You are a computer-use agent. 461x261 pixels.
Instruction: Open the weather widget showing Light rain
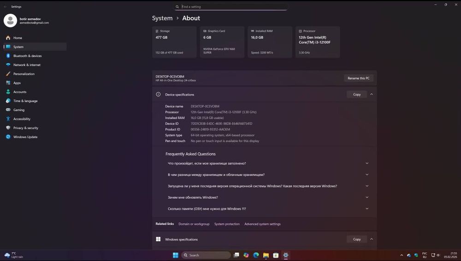click(x=14, y=255)
